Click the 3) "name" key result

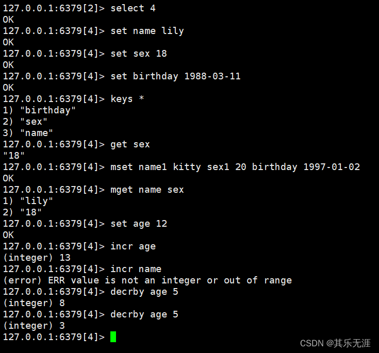pos(28,133)
